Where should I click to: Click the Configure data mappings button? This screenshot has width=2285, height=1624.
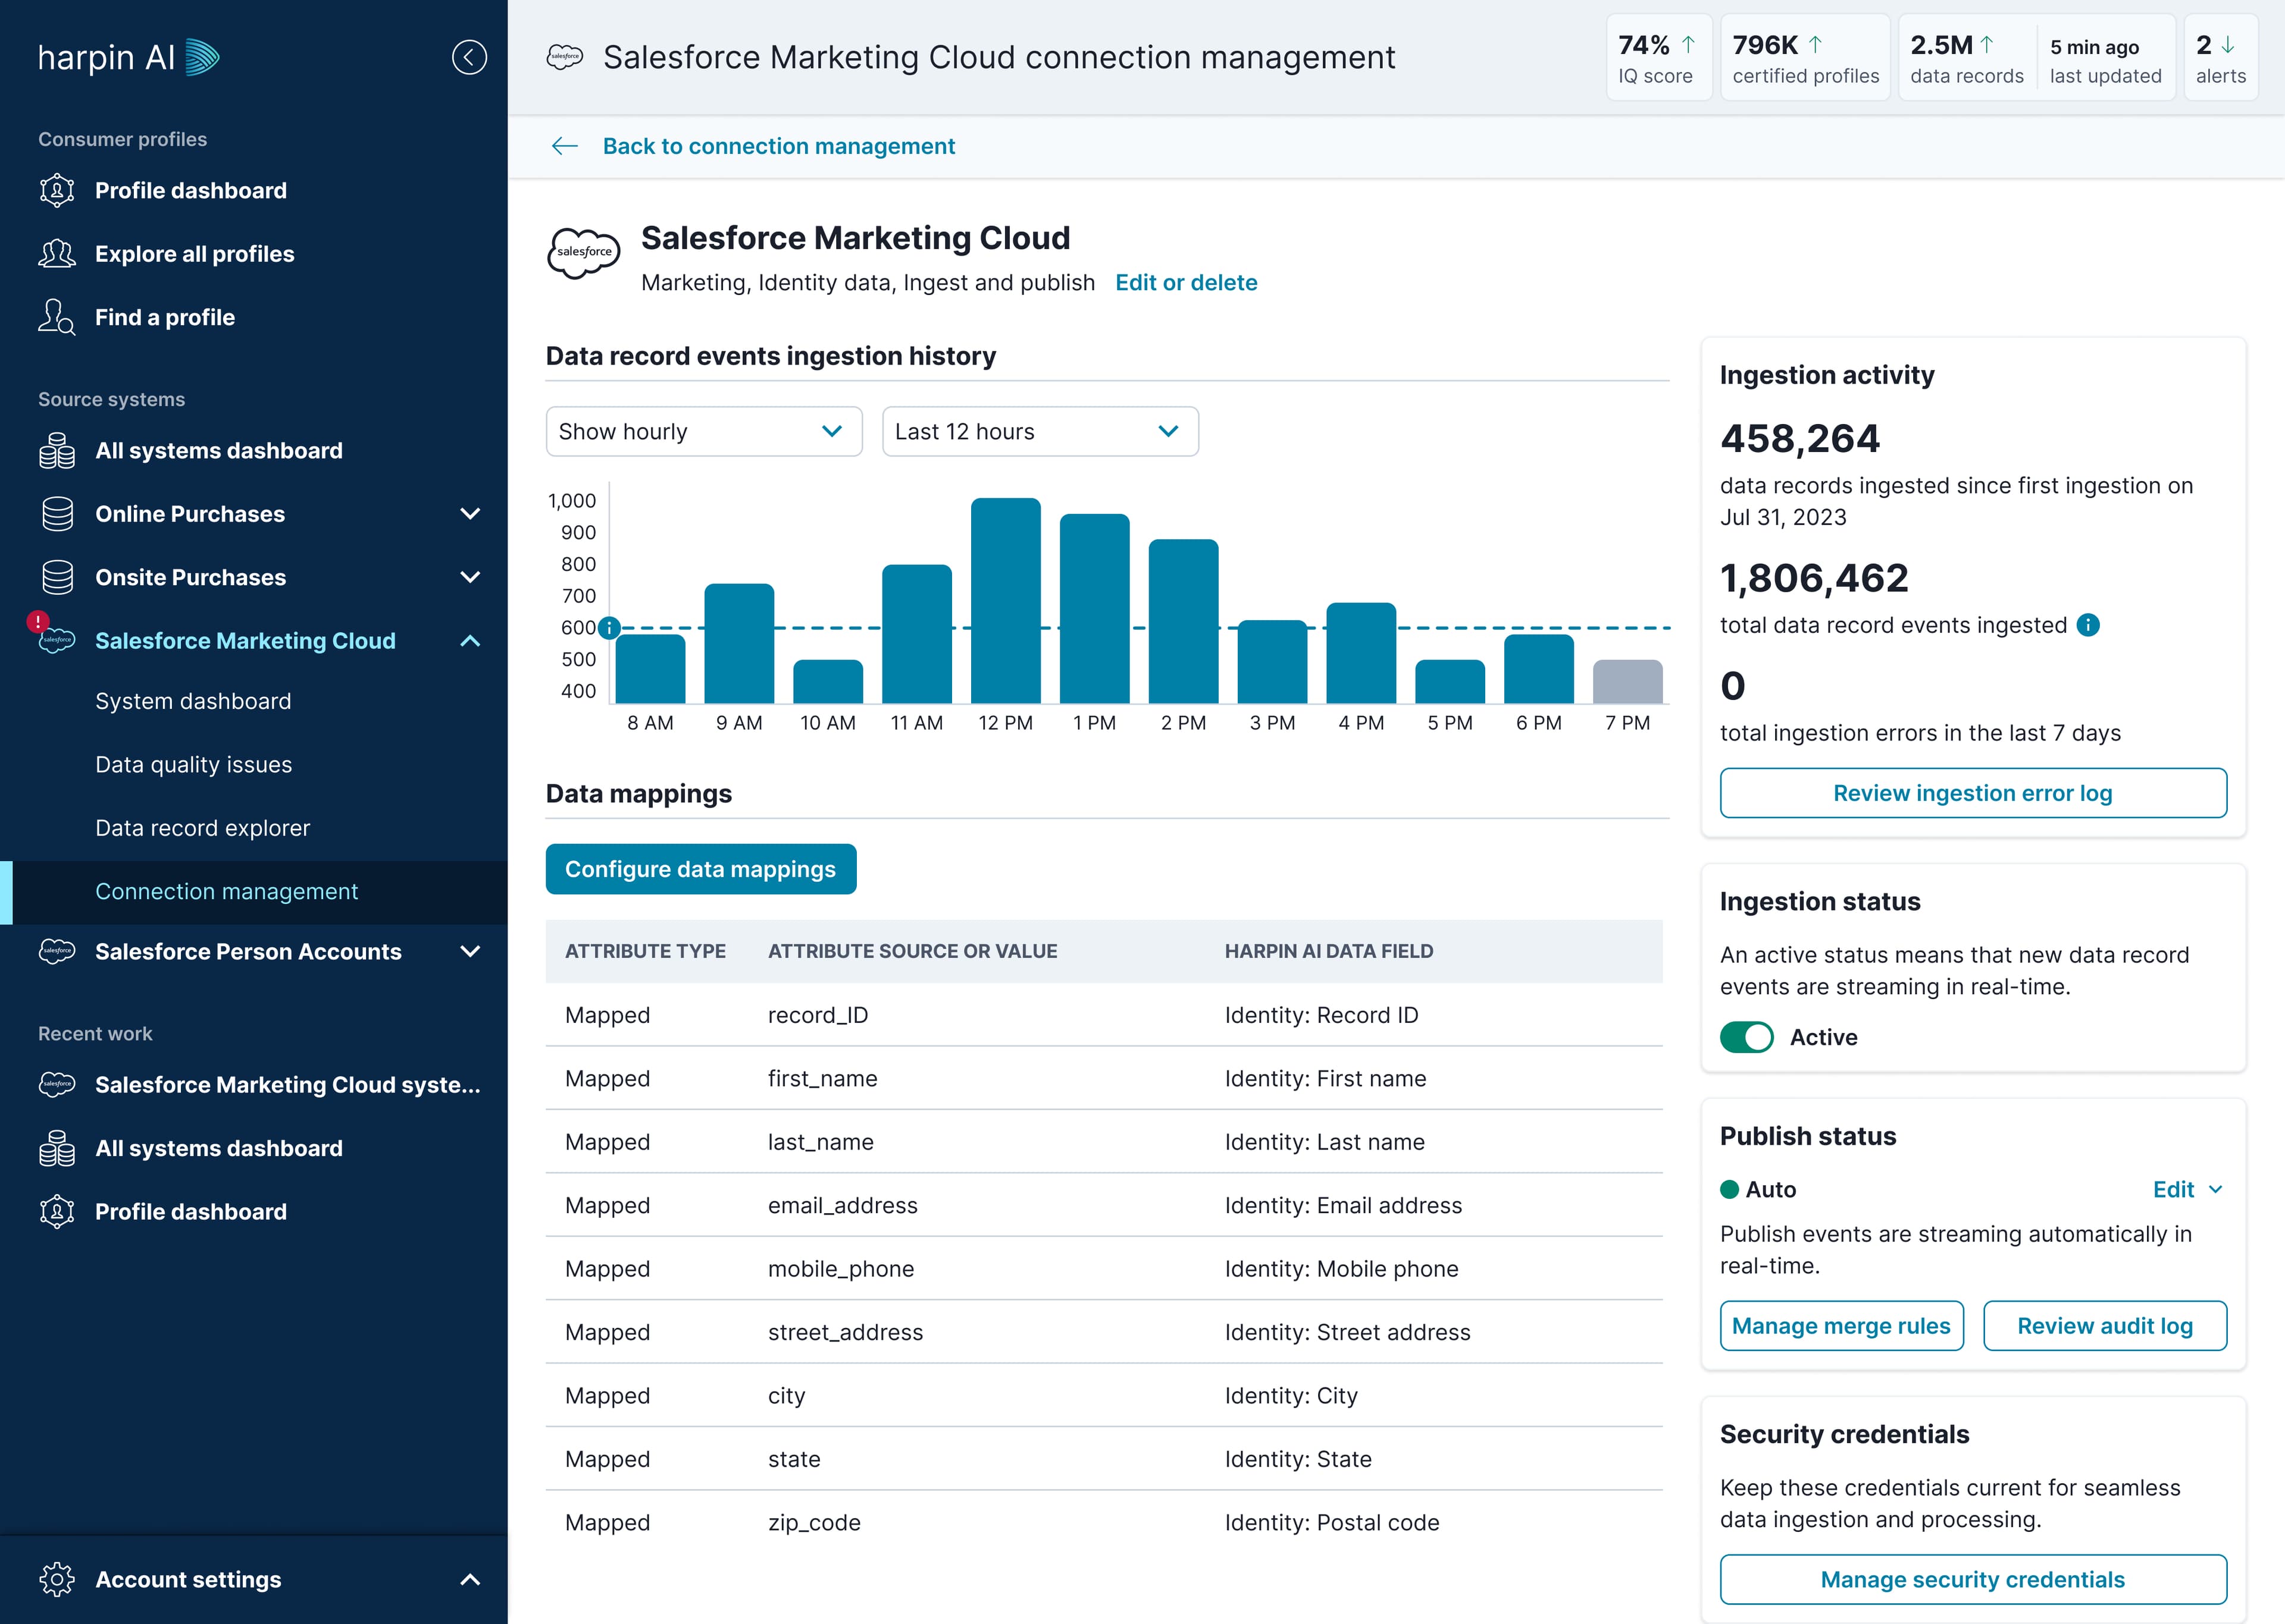[702, 869]
